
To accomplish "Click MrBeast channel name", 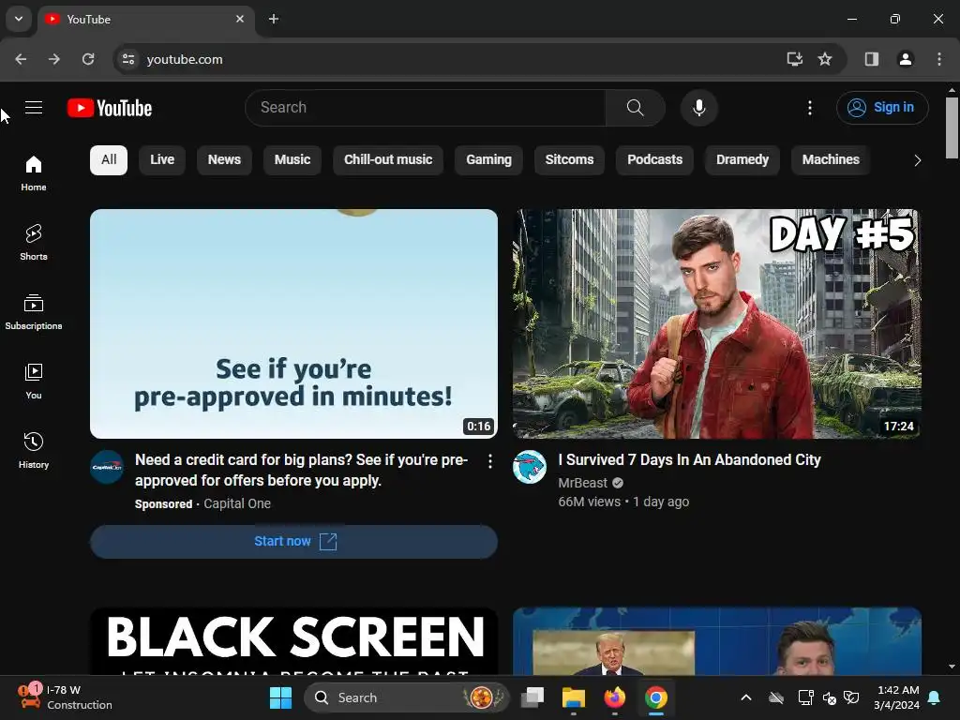I will [x=583, y=483].
